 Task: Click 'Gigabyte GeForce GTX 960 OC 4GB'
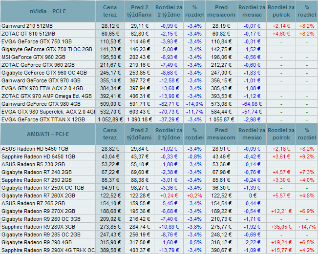coord(44,73)
